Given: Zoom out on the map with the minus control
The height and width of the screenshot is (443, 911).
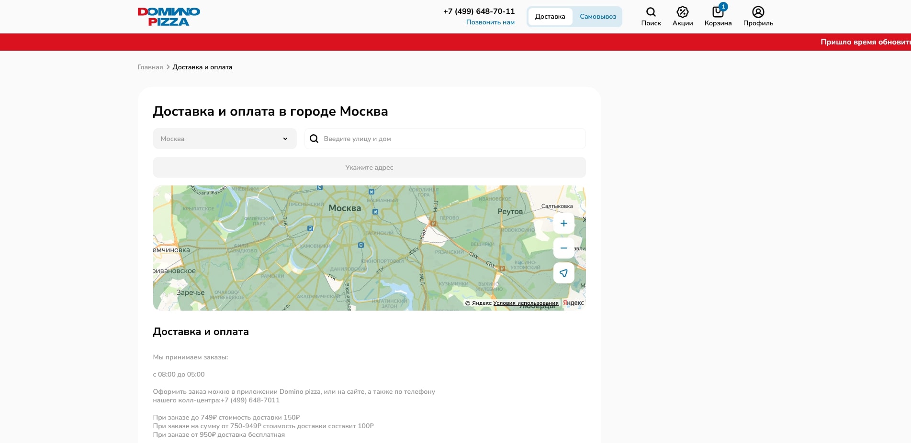Looking at the screenshot, I should click(x=564, y=248).
